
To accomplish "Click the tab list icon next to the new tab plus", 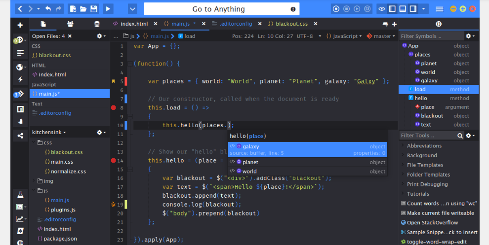I will point(385,24).
